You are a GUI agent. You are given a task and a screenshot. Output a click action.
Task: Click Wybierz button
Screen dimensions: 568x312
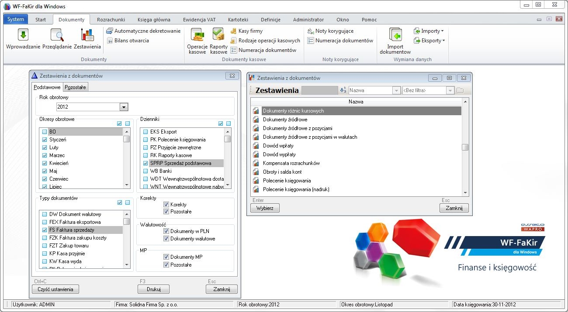[265, 208]
